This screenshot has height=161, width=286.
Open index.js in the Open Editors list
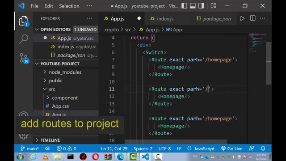pyautogui.click(x=66, y=47)
